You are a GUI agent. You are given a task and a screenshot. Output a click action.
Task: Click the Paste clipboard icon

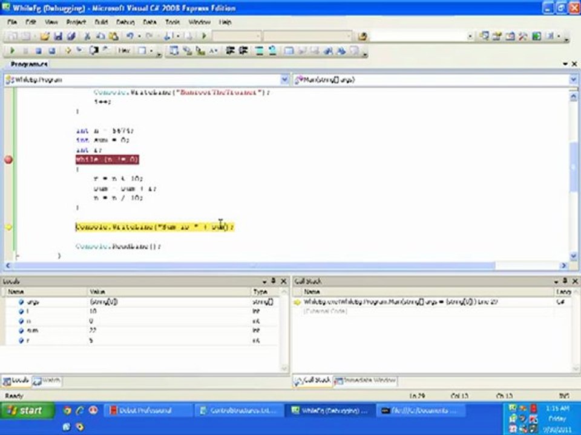(x=114, y=36)
